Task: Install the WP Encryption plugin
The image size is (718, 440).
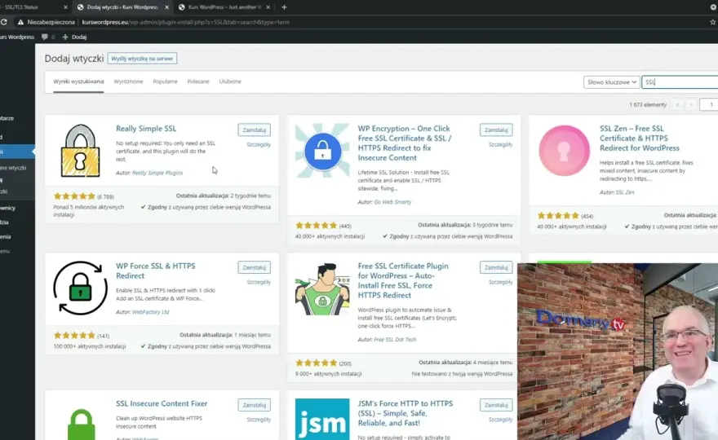Action: pos(496,130)
